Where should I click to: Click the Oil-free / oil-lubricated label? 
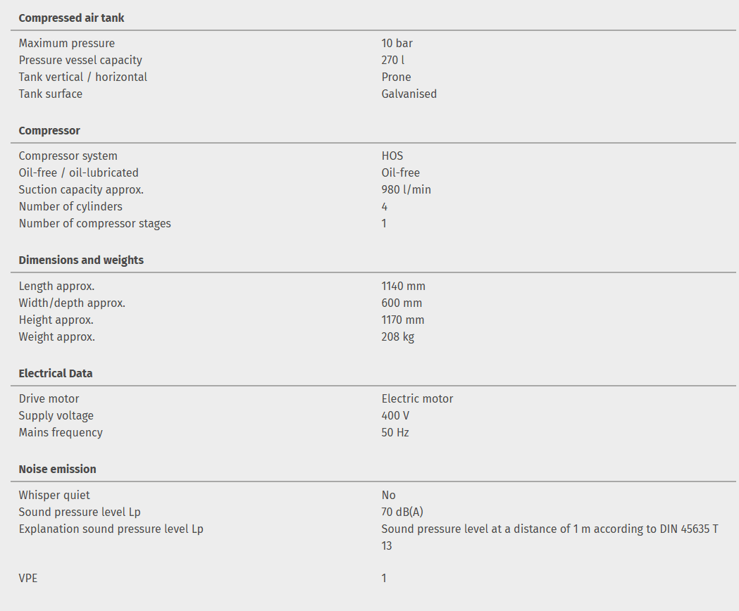(x=78, y=173)
